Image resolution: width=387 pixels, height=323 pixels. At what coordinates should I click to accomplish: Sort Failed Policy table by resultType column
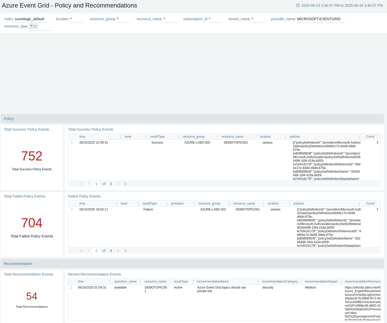[150, 203]
